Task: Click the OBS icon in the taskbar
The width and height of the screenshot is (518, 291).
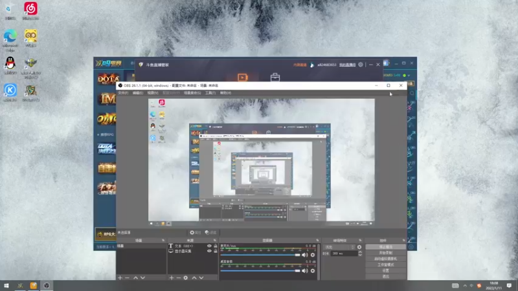Action: [x=47, y=286]
